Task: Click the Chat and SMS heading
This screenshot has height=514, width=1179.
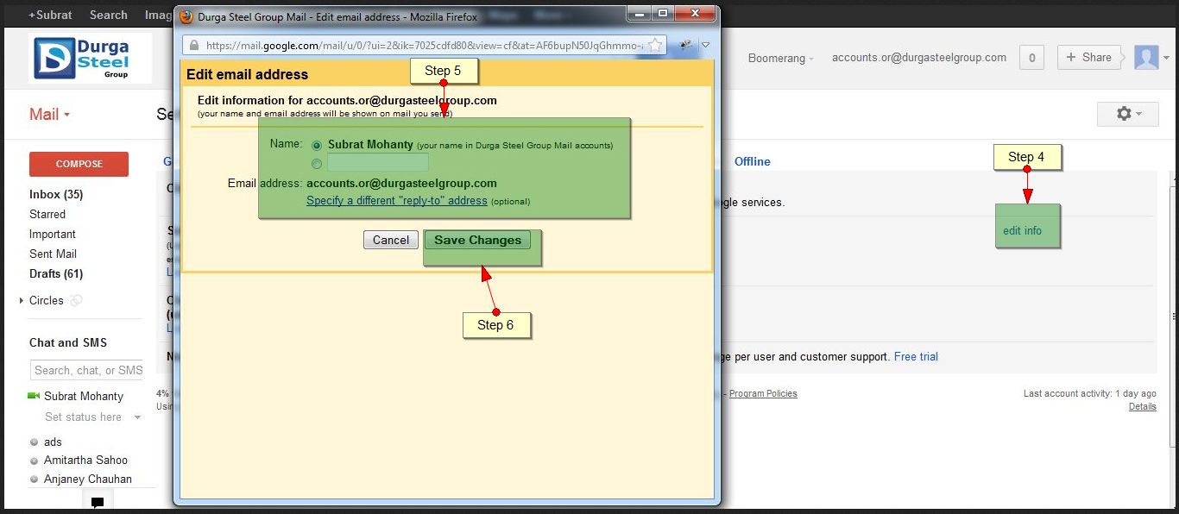Action: coord(68,342)
